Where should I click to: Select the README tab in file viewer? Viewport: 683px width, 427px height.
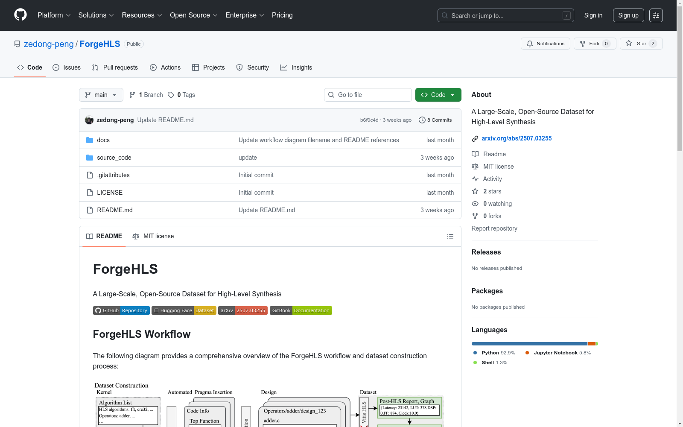point(104,236)
